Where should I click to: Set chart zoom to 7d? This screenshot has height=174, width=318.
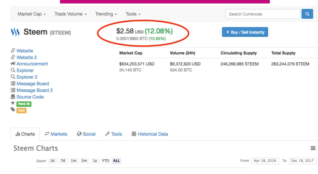(x=63, y=160)
